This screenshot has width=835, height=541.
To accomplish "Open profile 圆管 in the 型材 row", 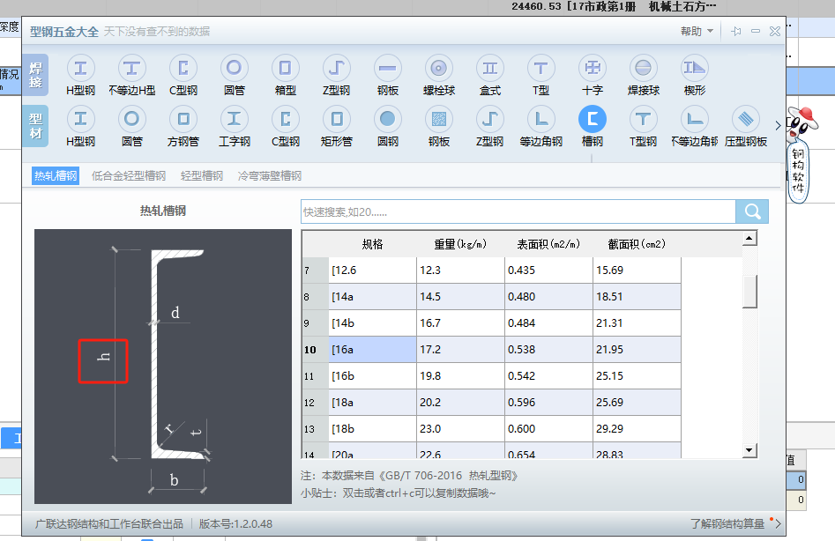I will (x=131, y=119).
